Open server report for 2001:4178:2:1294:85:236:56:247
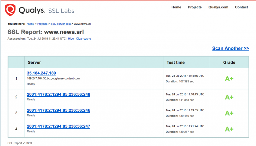 [58, 126]
